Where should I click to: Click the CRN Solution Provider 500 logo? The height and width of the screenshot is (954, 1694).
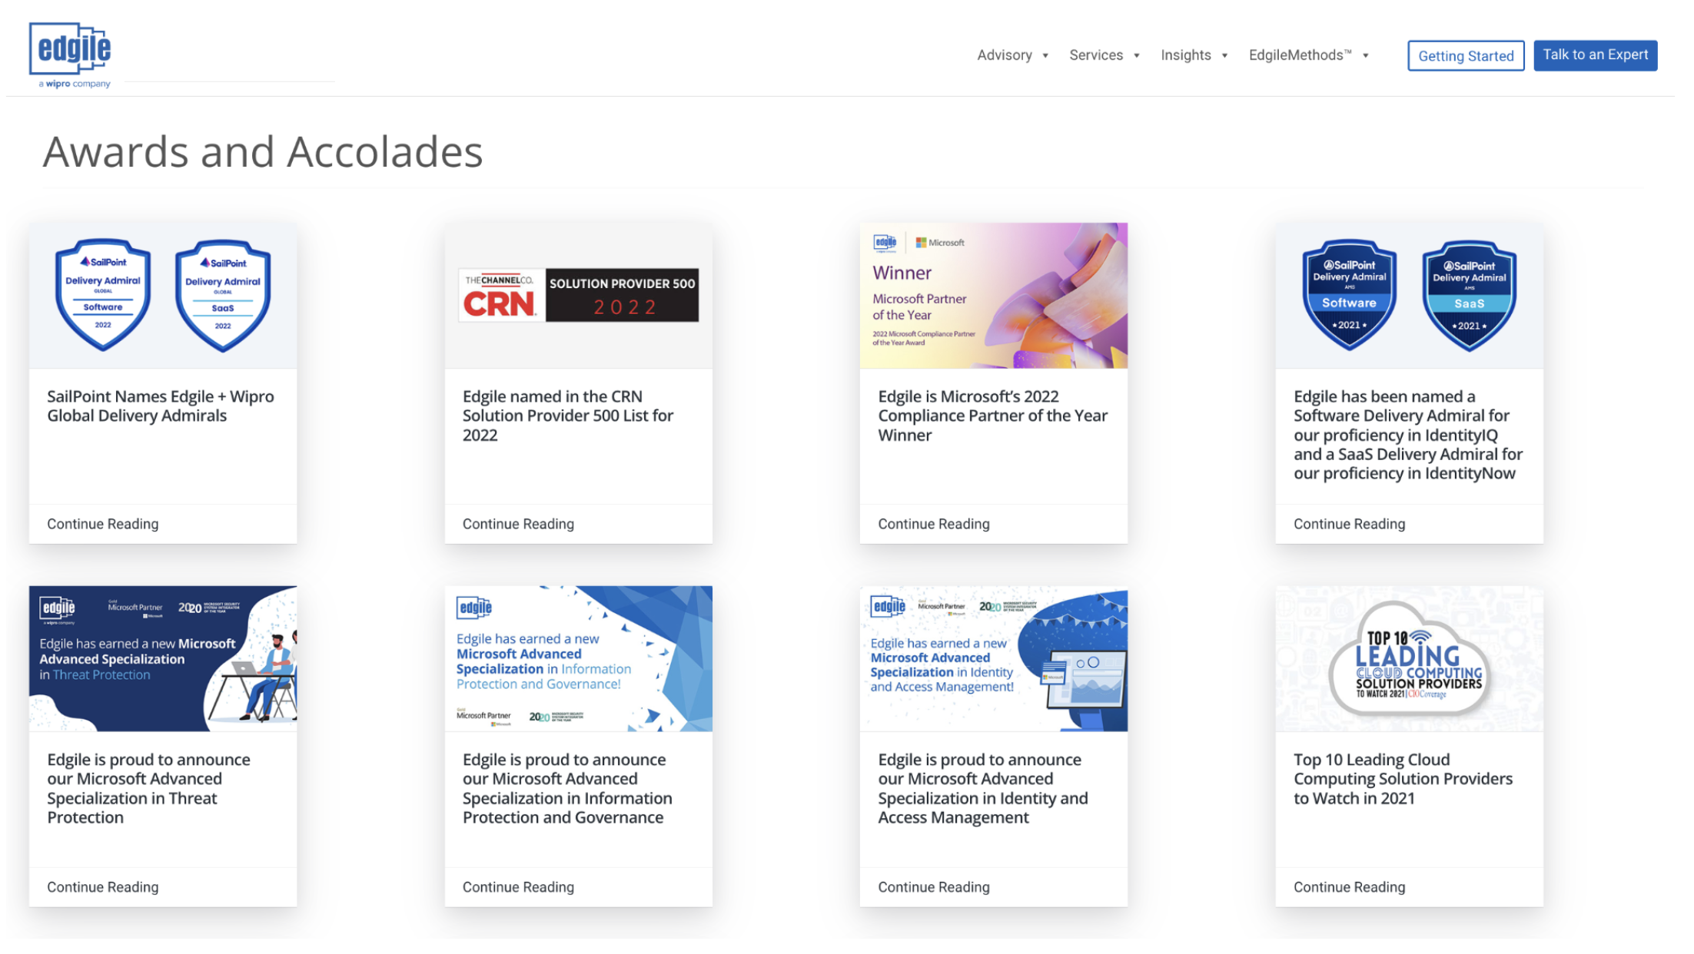click(x=579, y=295)
